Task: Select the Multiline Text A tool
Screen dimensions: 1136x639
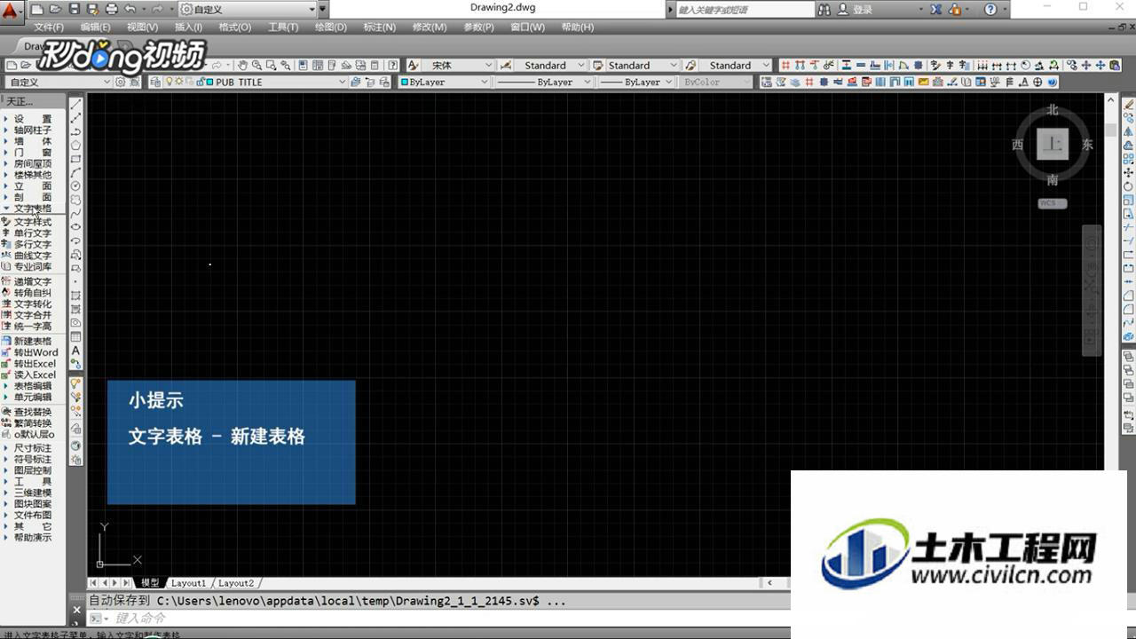Action: point(76,351)
